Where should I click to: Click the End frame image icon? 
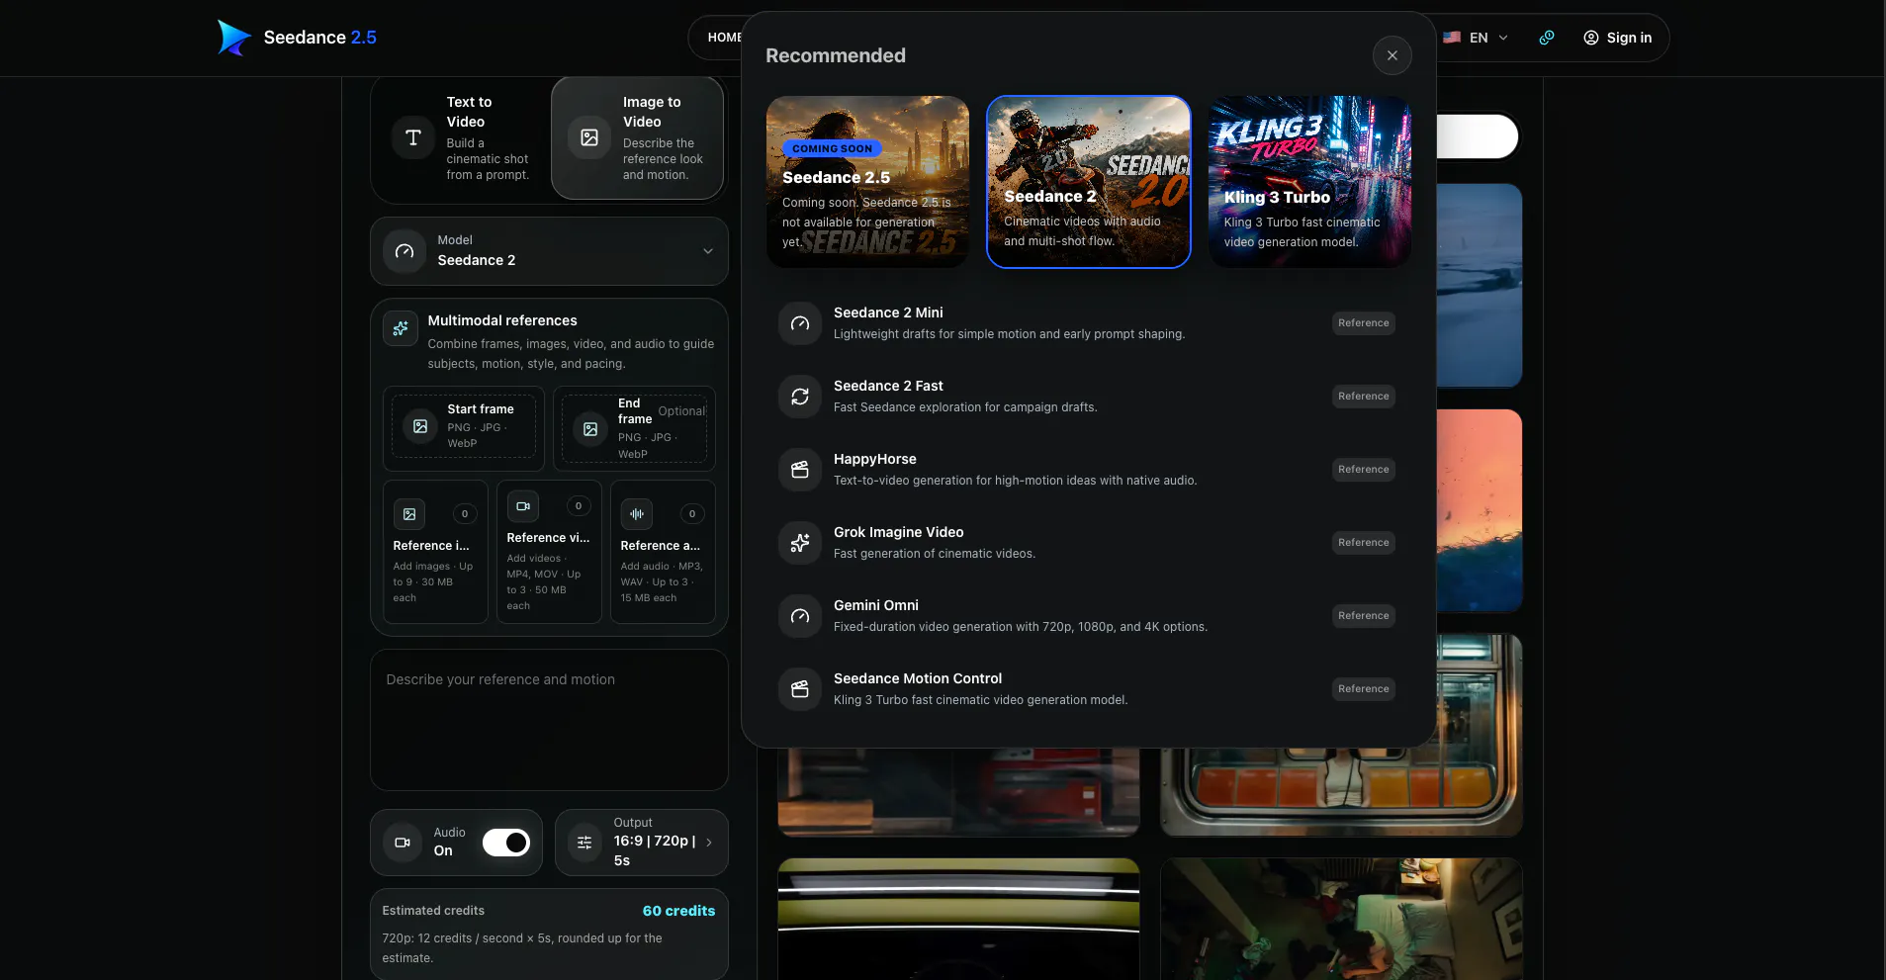590,429
